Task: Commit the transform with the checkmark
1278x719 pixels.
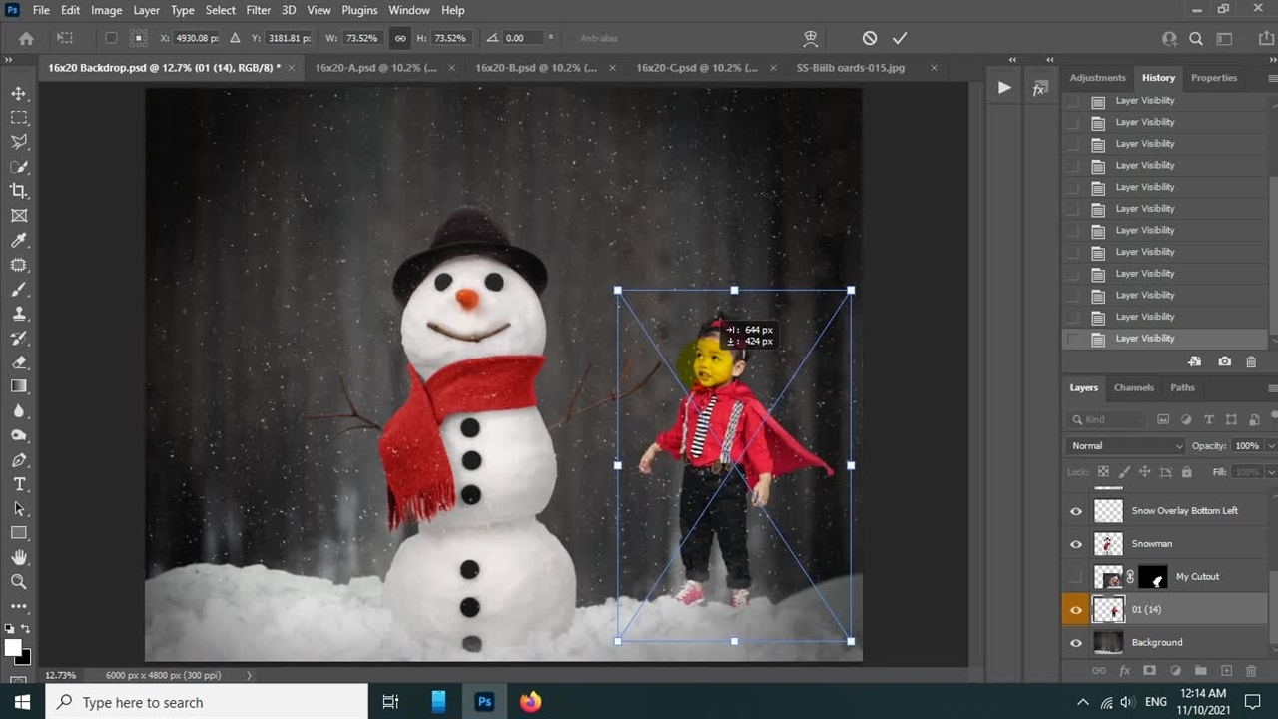Action: tap(900, 38)
